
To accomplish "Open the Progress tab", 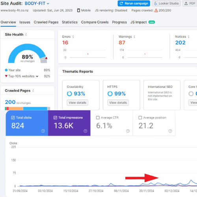I will tap(119, 22).
